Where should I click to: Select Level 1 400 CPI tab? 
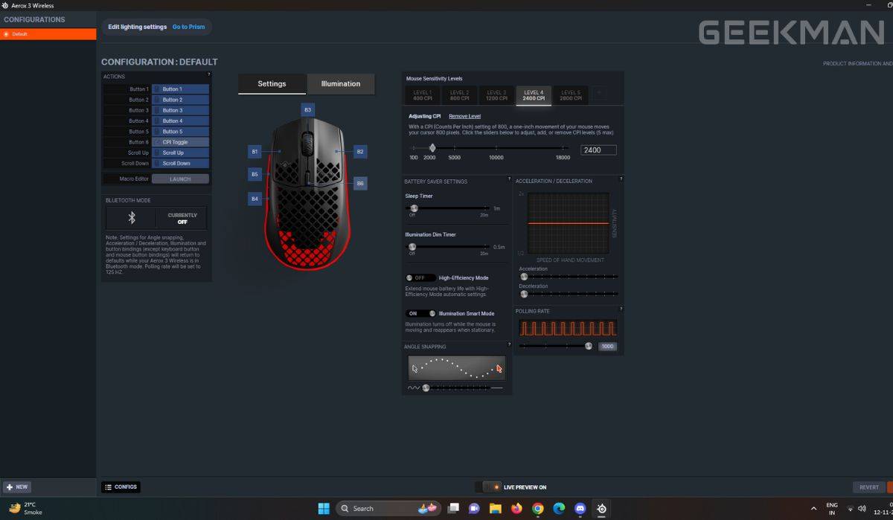[x=423, y=95]
